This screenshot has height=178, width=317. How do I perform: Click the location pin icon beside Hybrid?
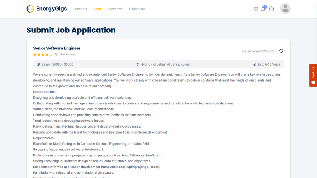point(137,64)
